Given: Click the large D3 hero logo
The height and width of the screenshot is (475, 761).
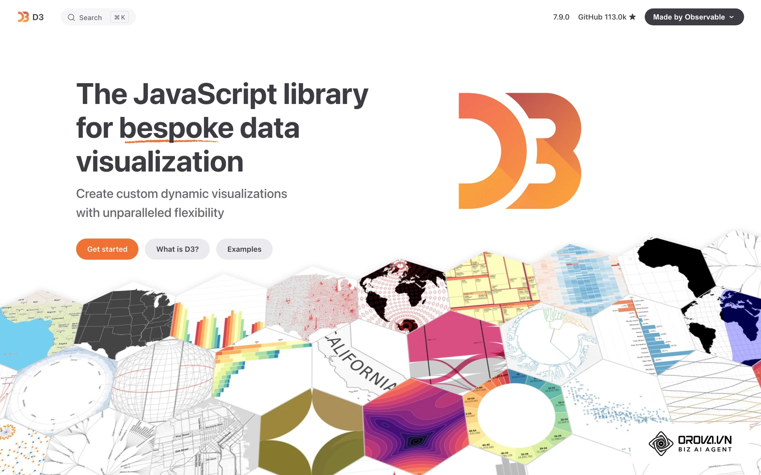Looking at the screenshot, I should 520,151.
